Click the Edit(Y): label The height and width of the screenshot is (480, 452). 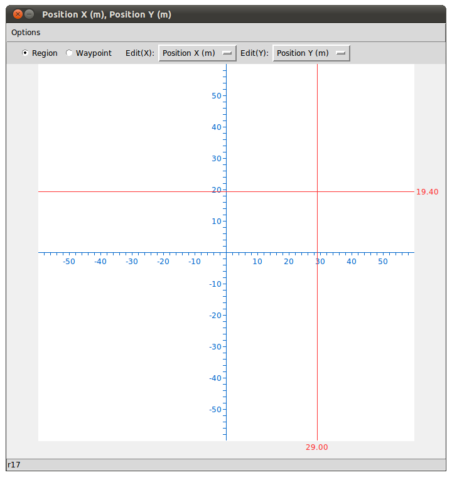click(x=254, y=53)
